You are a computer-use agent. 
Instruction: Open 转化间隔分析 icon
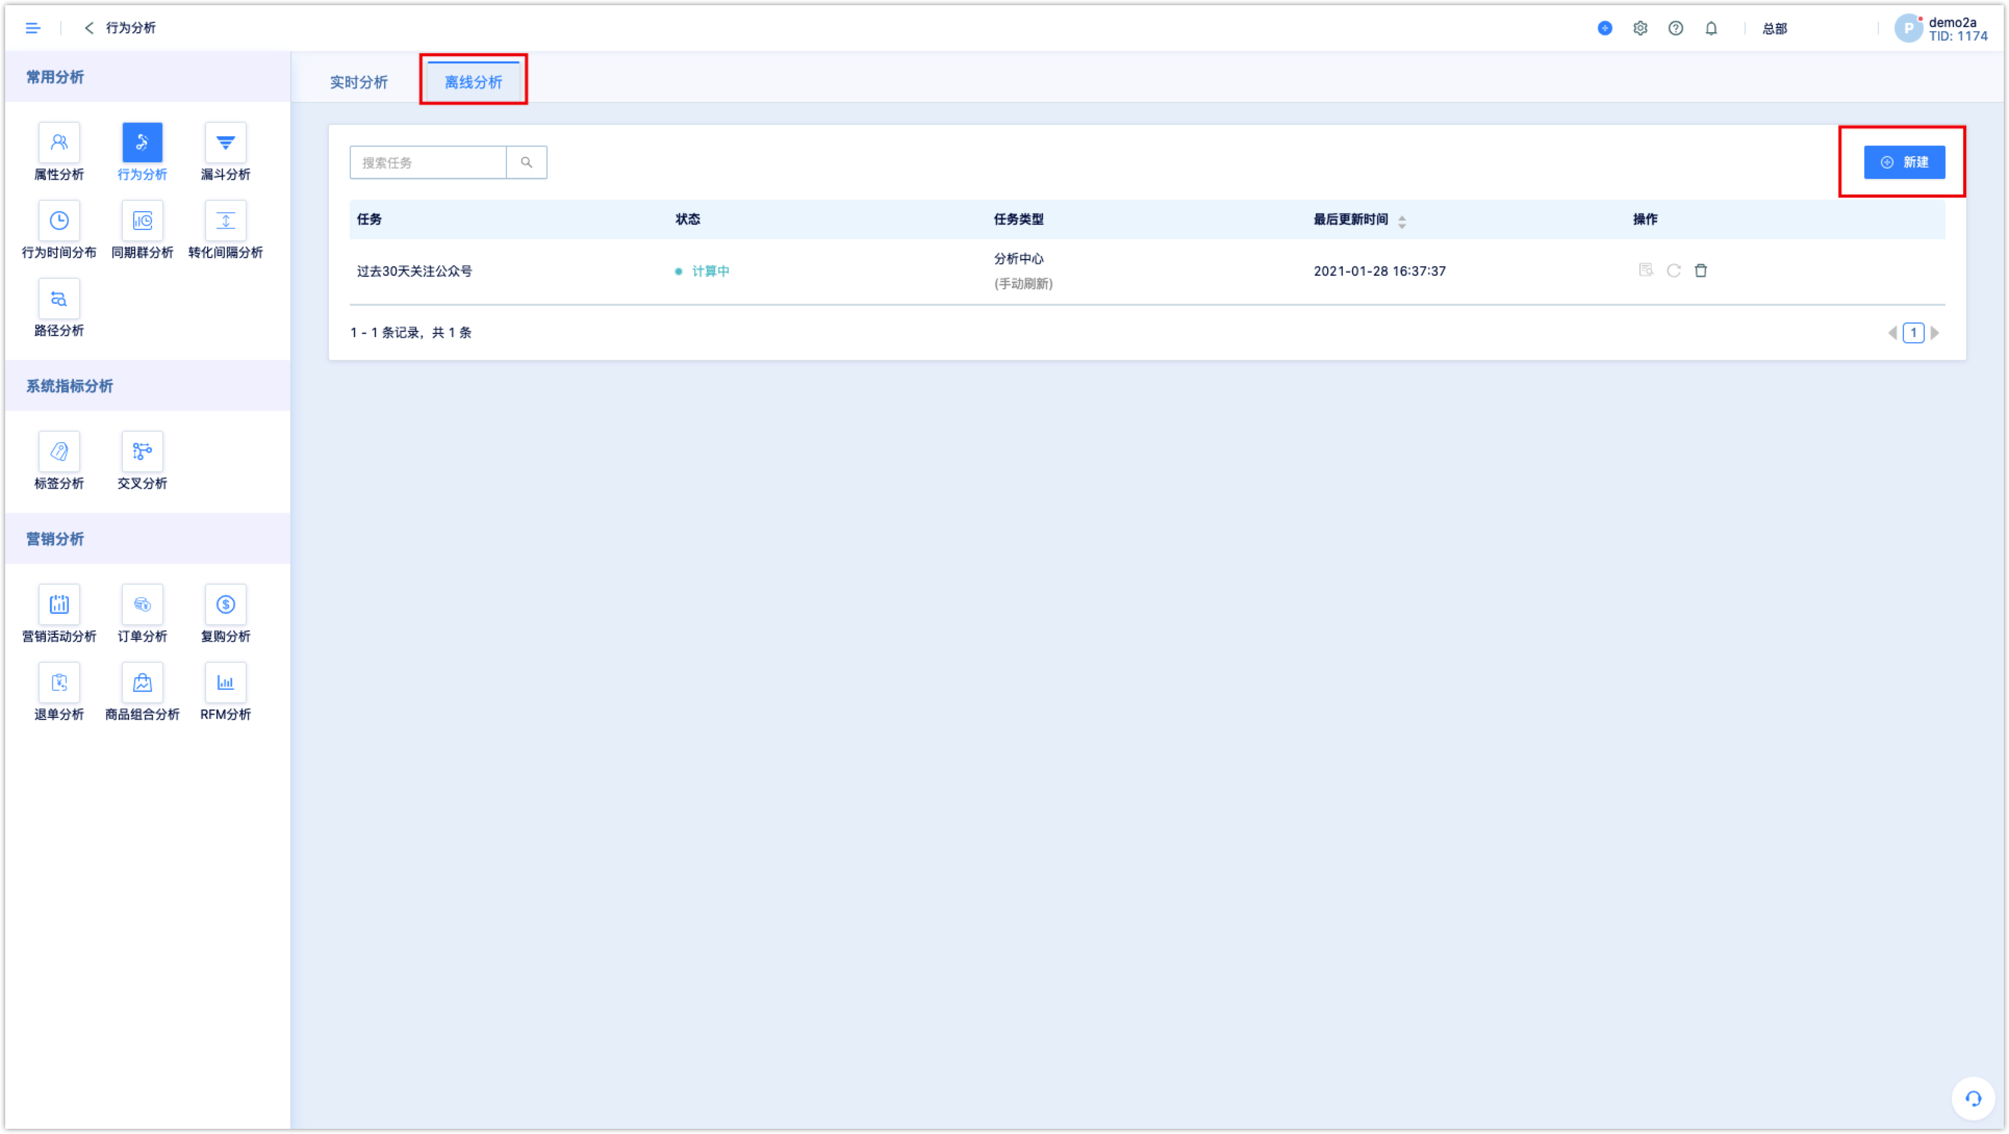tap(225, 221)
